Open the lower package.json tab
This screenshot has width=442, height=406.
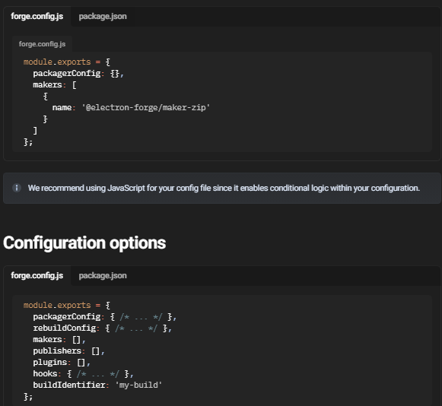103,276
